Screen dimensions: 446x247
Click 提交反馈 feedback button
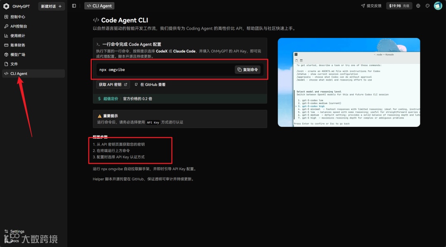pyautogui.click(x=371, y=6)
